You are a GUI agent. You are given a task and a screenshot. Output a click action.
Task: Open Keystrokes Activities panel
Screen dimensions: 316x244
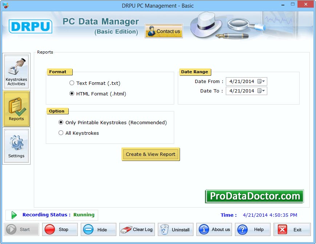click(x=16, y=71)
